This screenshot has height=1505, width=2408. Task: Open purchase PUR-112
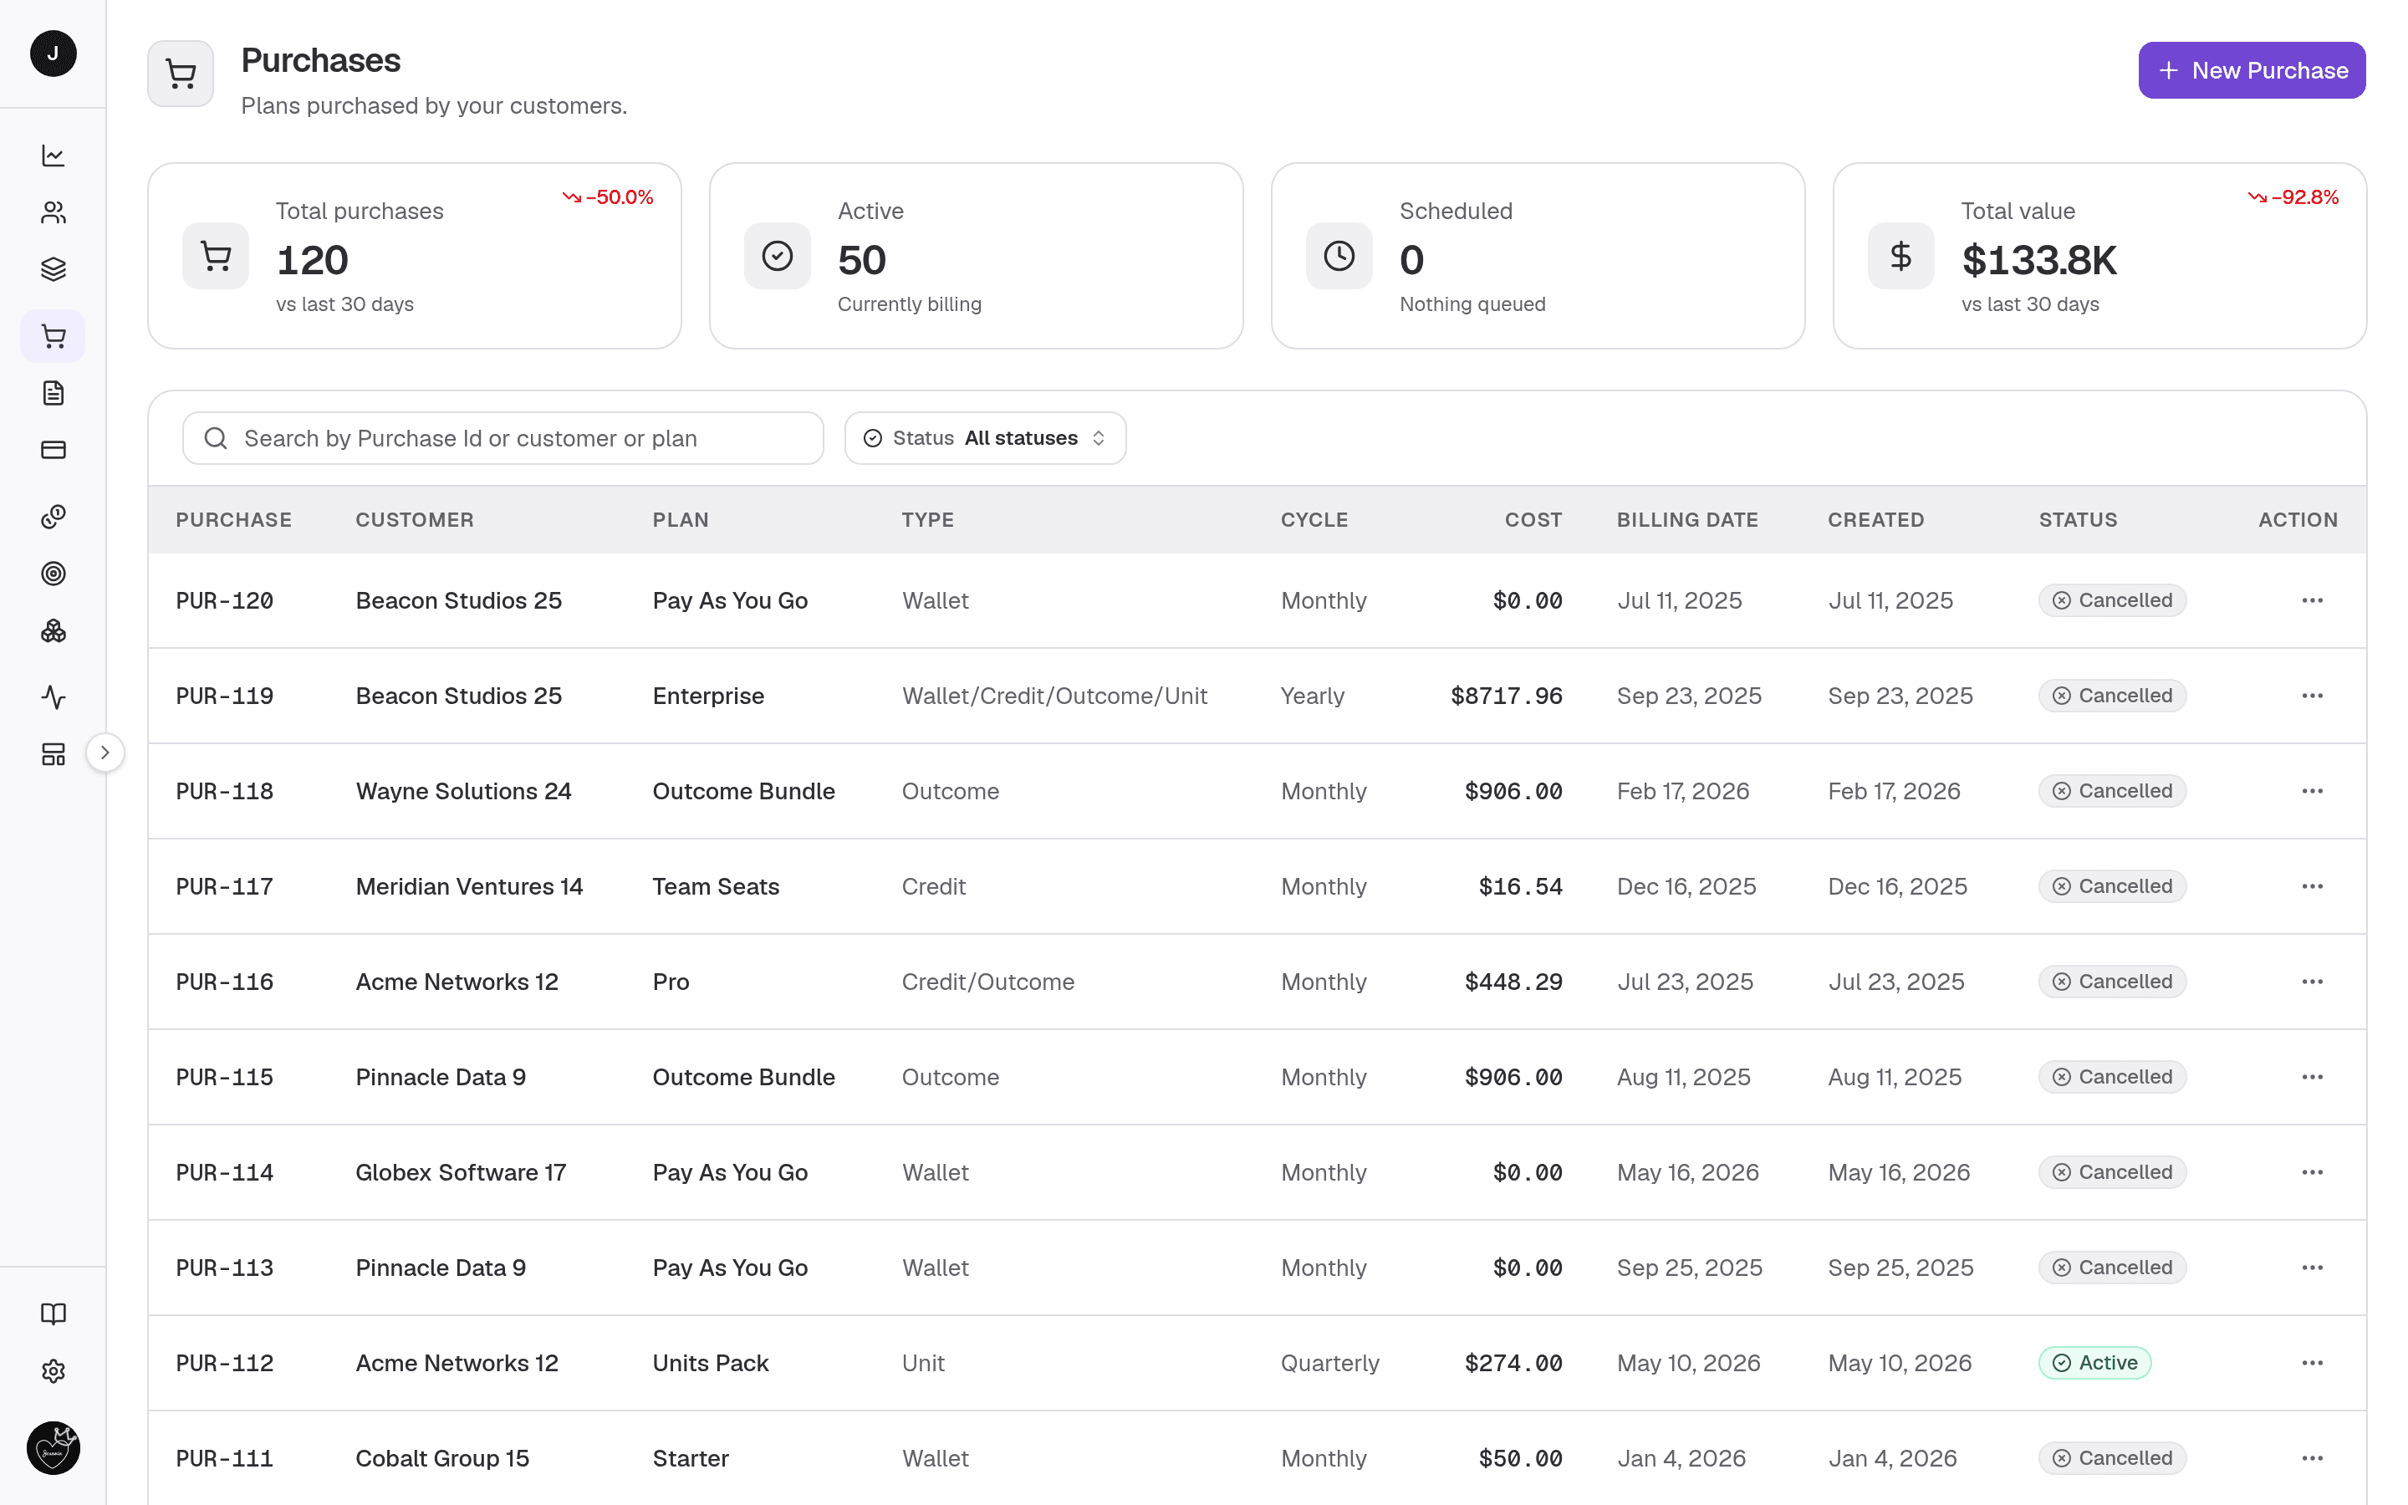pos(225,1363)
